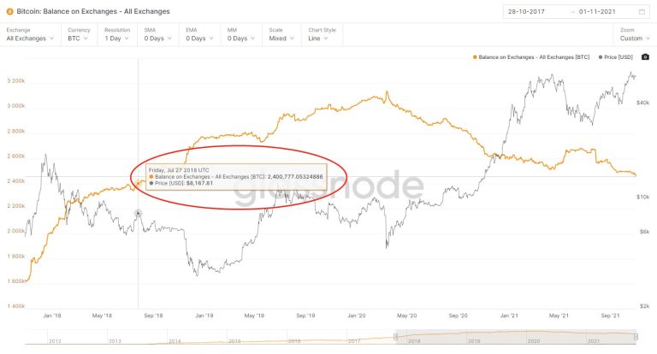Open the EMA 0 Days dropdown
657x354 pixels.
pyautogui.click(x=199, y=34)
